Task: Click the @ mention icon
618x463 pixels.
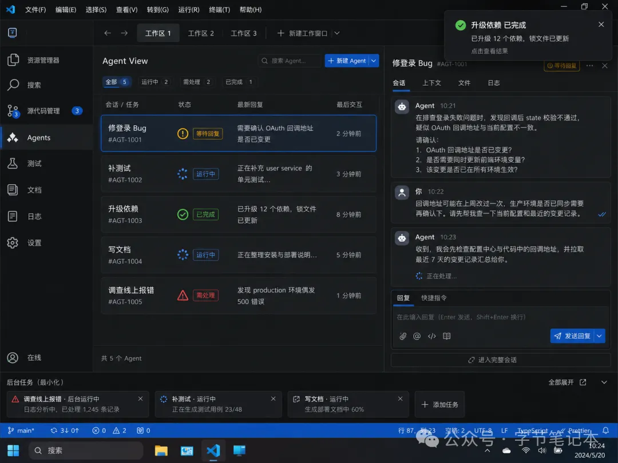Action: (x=417, y=336)
